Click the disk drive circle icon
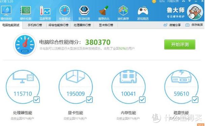The width and height of the screenshot is (205, 126). (x=181, y=77)
